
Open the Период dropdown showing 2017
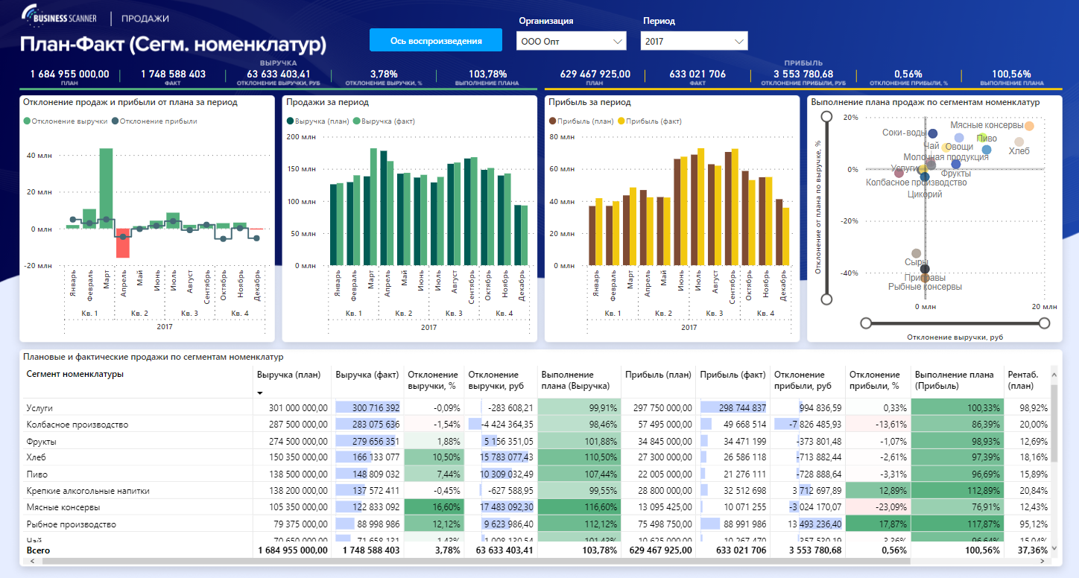[694, 41]
